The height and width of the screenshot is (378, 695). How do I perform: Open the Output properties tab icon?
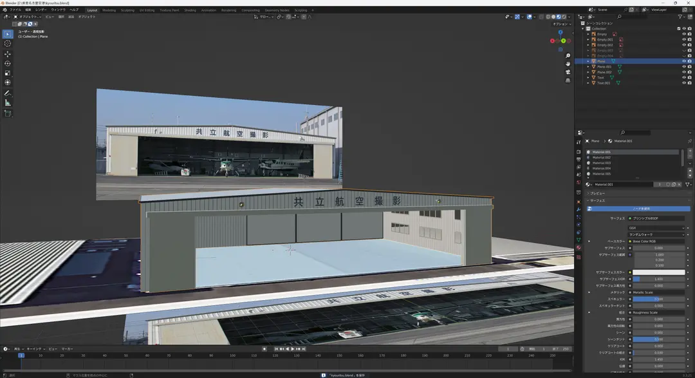click(x=579, y=159)
